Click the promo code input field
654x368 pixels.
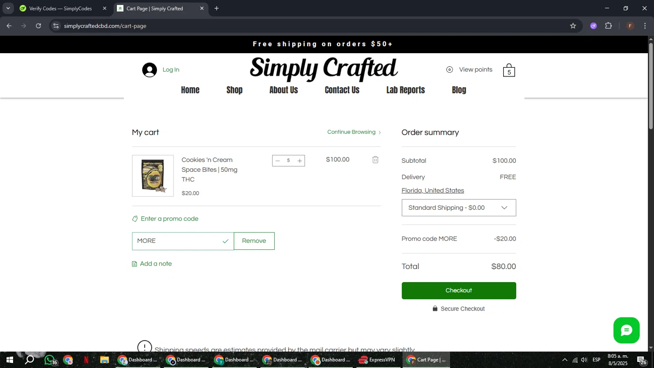[183, 241]
